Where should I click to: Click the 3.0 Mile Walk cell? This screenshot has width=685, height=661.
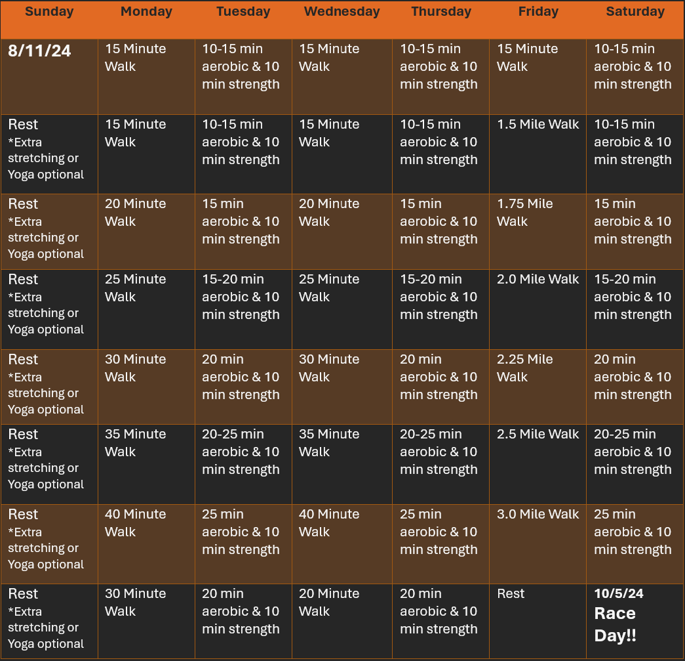coord(538,544)
